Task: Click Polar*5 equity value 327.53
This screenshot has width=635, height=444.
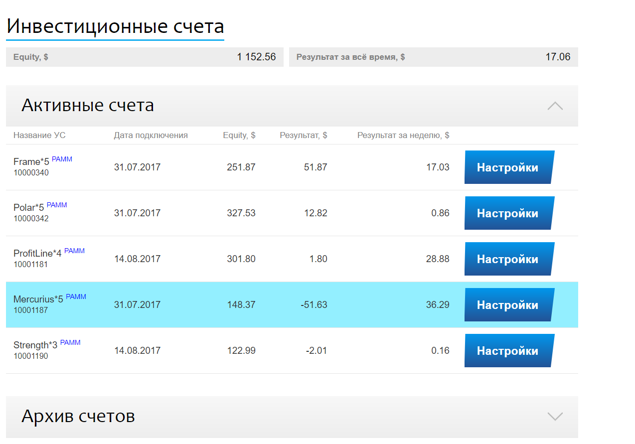Action: (x=241, y=213)
